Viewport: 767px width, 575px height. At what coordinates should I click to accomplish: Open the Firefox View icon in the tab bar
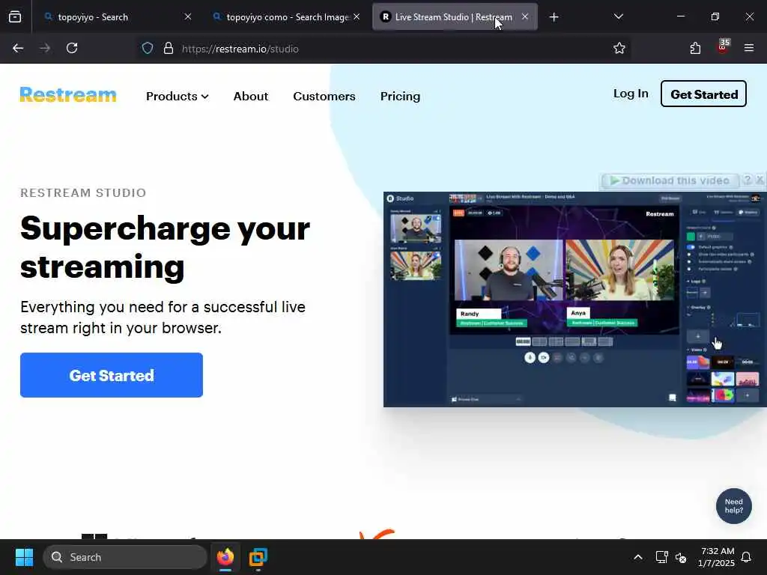(15, 17)
